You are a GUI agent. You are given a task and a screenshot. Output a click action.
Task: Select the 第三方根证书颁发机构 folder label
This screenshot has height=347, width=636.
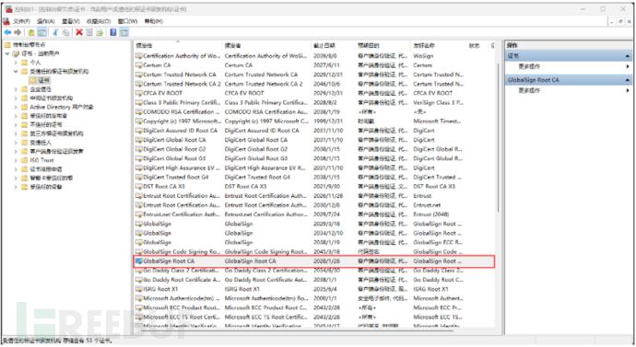(57, 133)
